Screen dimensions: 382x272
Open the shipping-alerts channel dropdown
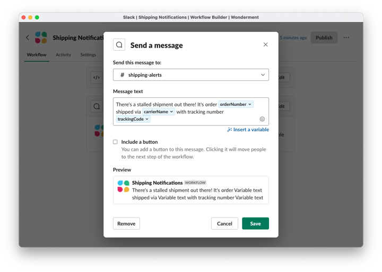tap(191, 75)
